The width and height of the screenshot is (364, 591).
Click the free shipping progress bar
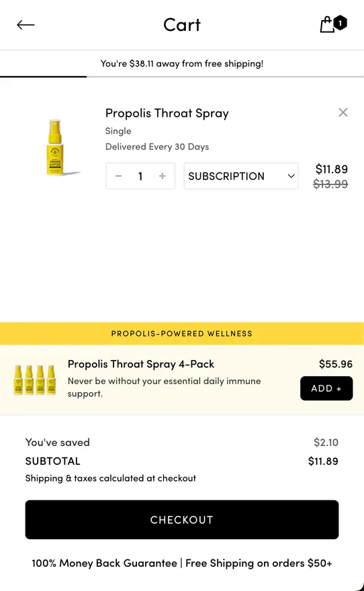pyautogui.click(x=182, y=77)
